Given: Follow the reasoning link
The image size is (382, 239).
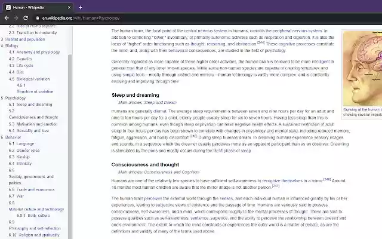Looking at the screenshot, I should 216,44.
